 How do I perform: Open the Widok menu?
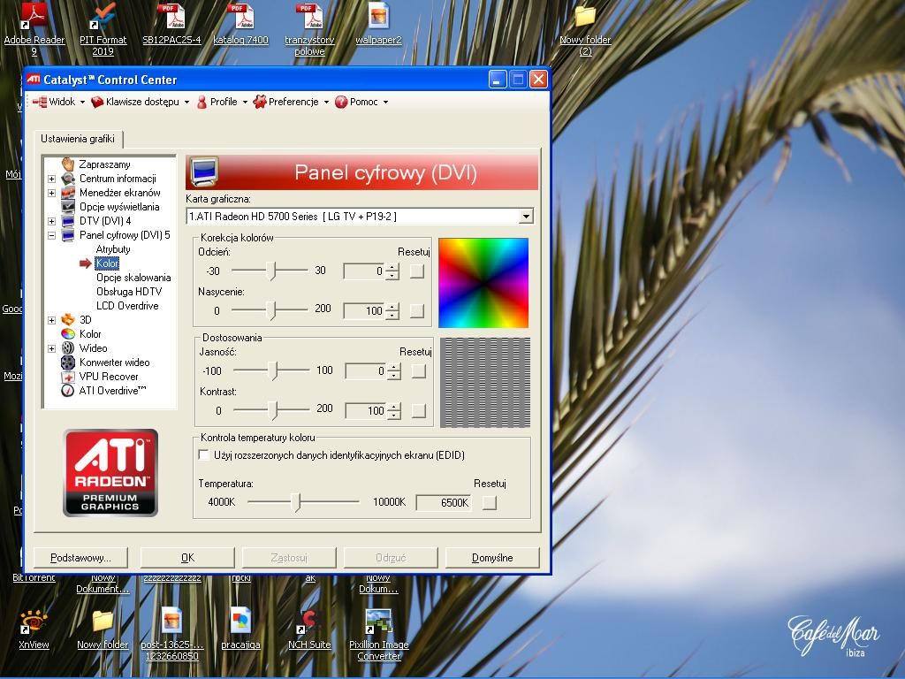coord(59,102)
